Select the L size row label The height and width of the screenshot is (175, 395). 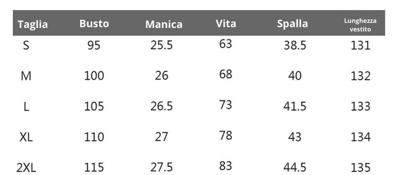26,107
